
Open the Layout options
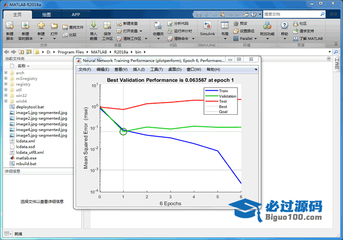pyautogui.click(x=225, y=30)
